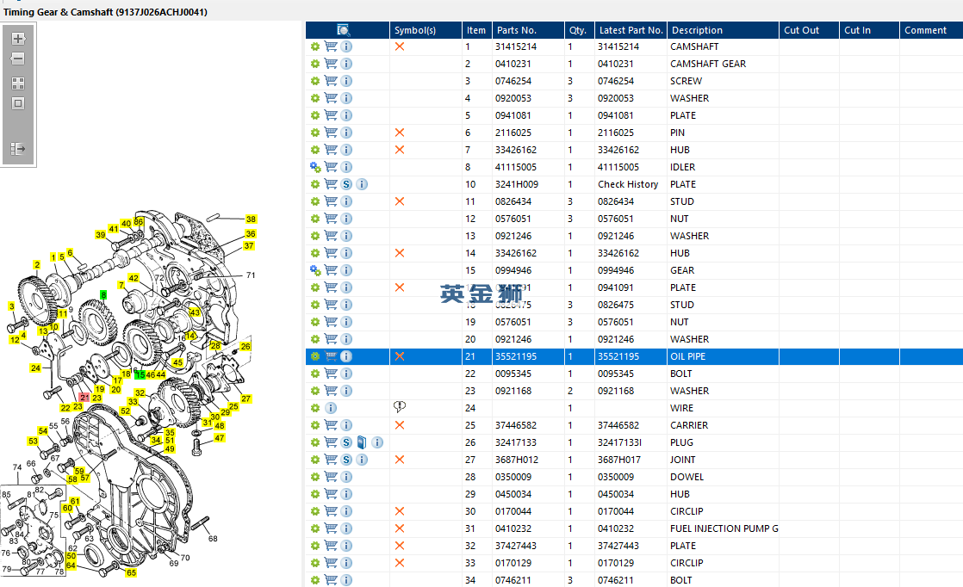
Task: Switch diagram to single-frame view
Action: [x=18, y=103]
